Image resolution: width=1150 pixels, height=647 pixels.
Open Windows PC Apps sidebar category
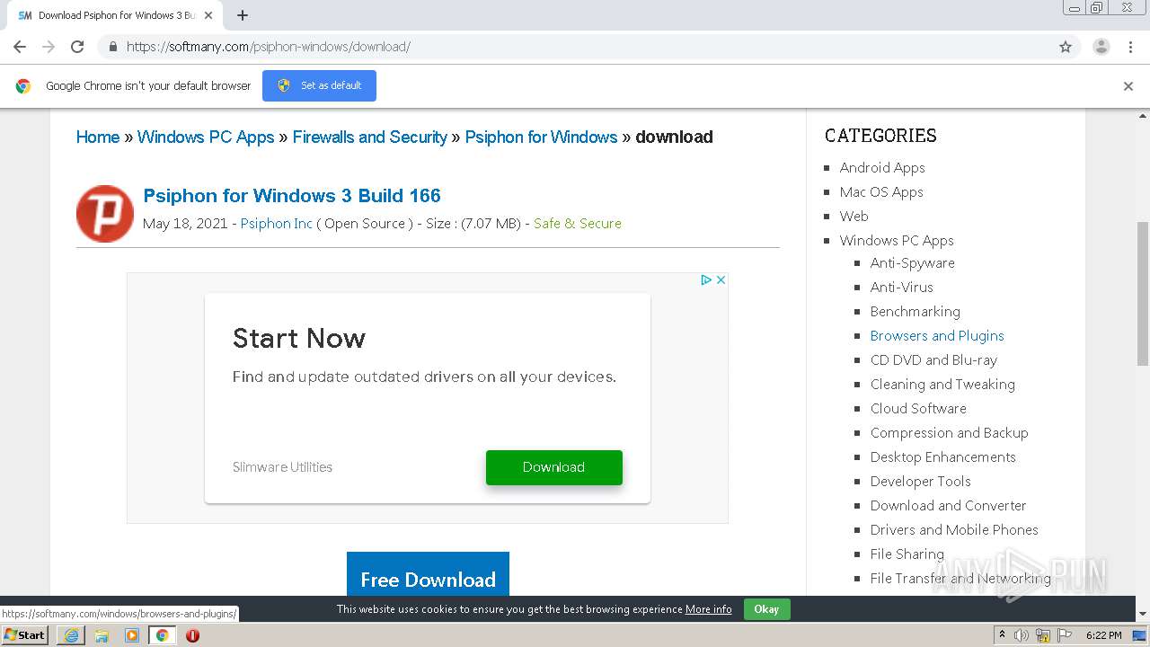coord(897,241)
